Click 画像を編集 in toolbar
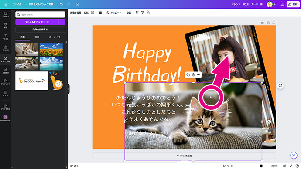Image resolution: width=301 pixels, height=169 pixels. [x=75, y=13]
